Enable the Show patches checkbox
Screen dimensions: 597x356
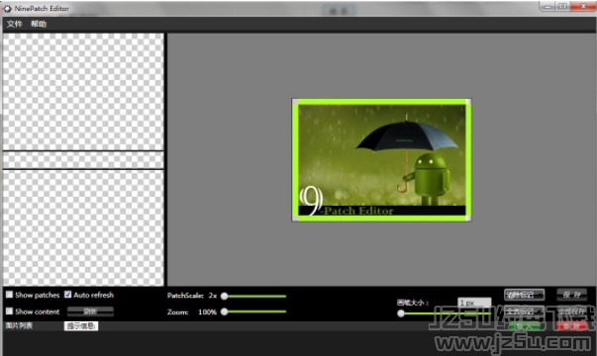pyautogui.click(x=10, y=295)
